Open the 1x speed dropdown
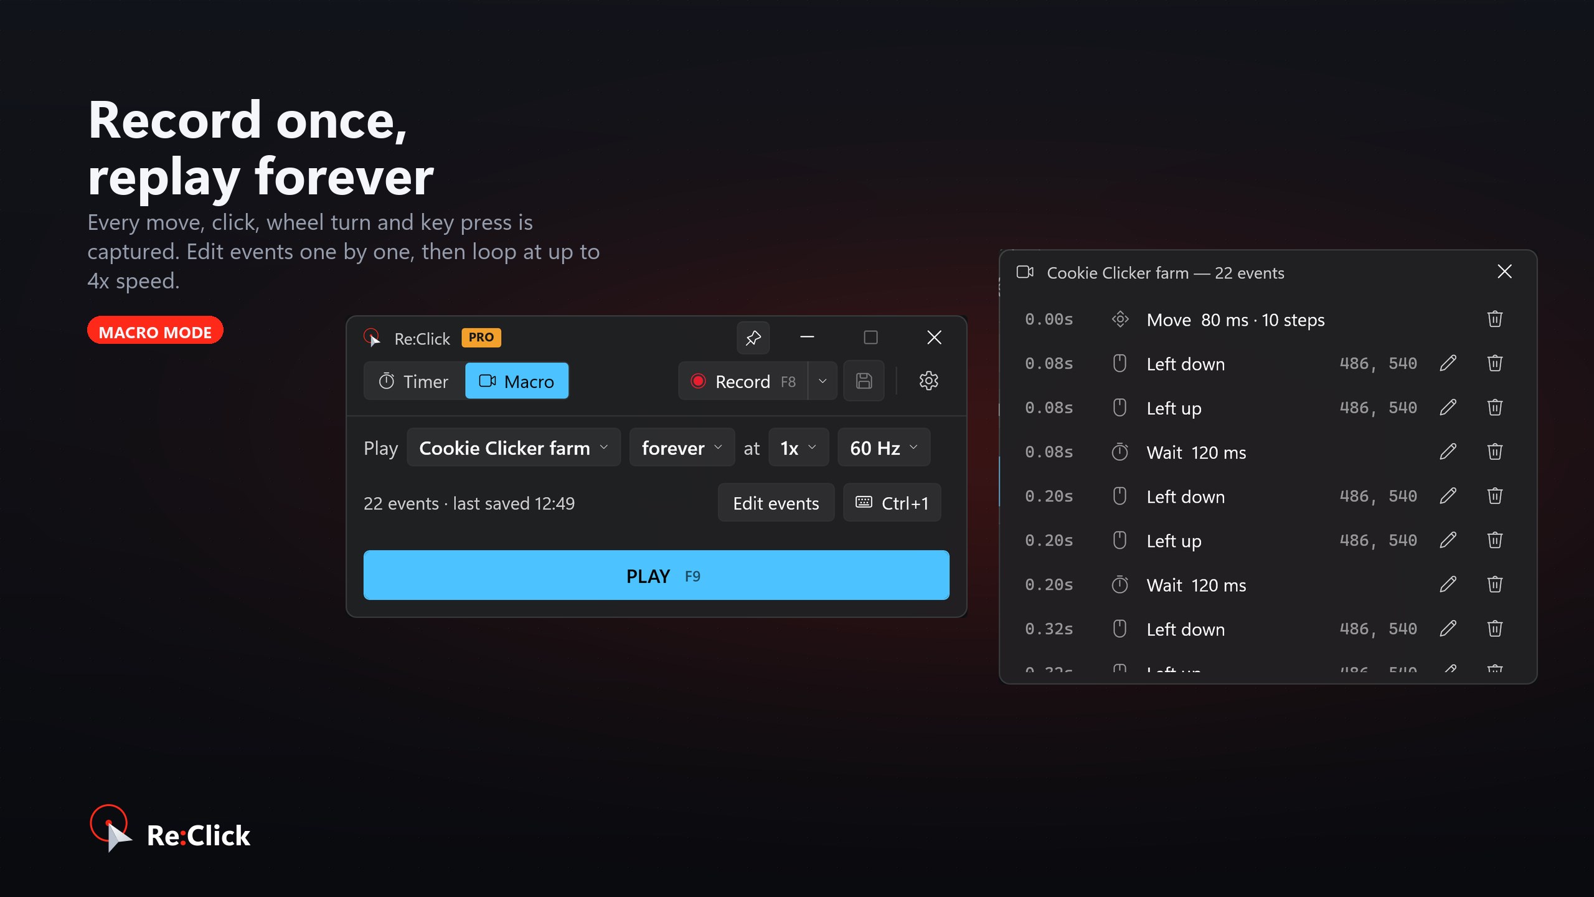 click(799, 447)
